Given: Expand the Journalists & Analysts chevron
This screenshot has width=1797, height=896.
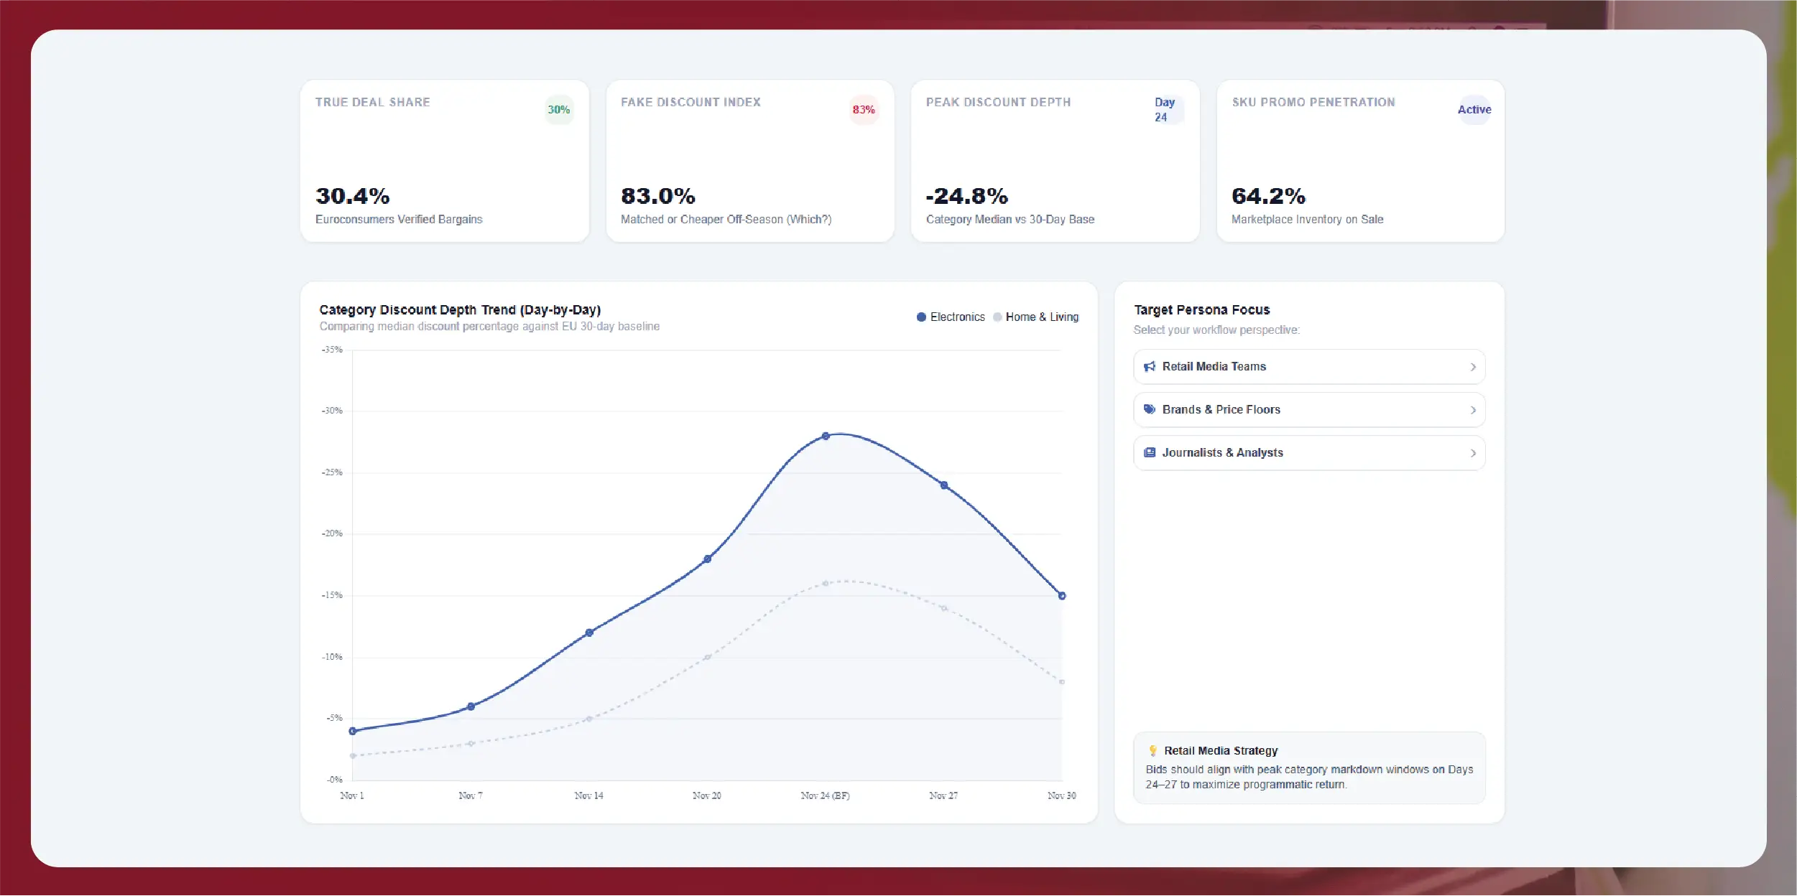Looking at the screenshot, I should [1472, 453].
